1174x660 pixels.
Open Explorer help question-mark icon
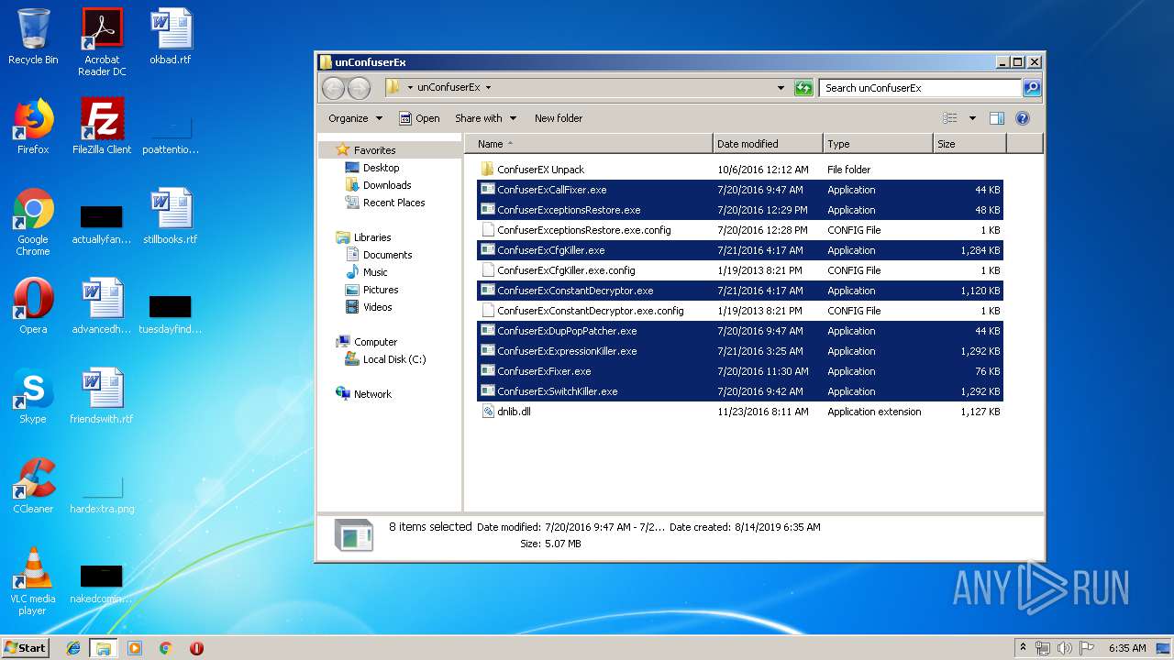click(1023, 118)
